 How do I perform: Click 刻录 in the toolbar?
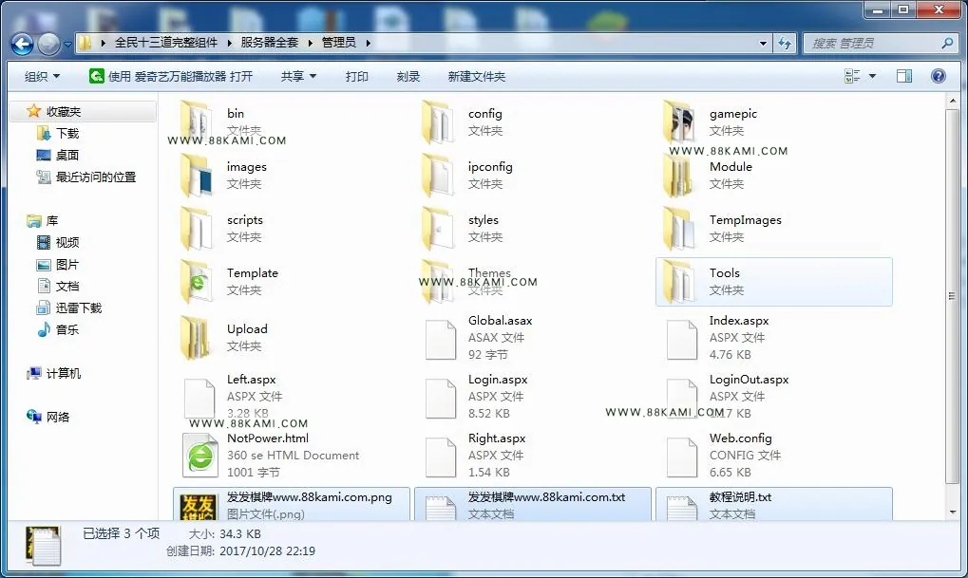tap(408, 77)
